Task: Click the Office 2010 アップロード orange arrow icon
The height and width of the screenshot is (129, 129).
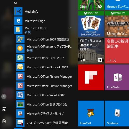Action: (x=20, y=49)
